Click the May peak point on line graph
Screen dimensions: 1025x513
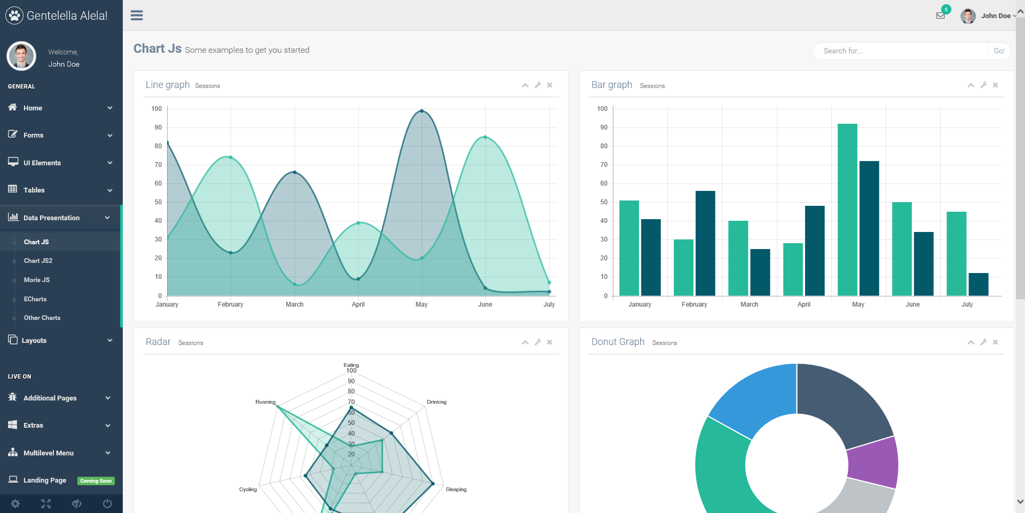tap(422, 111)
